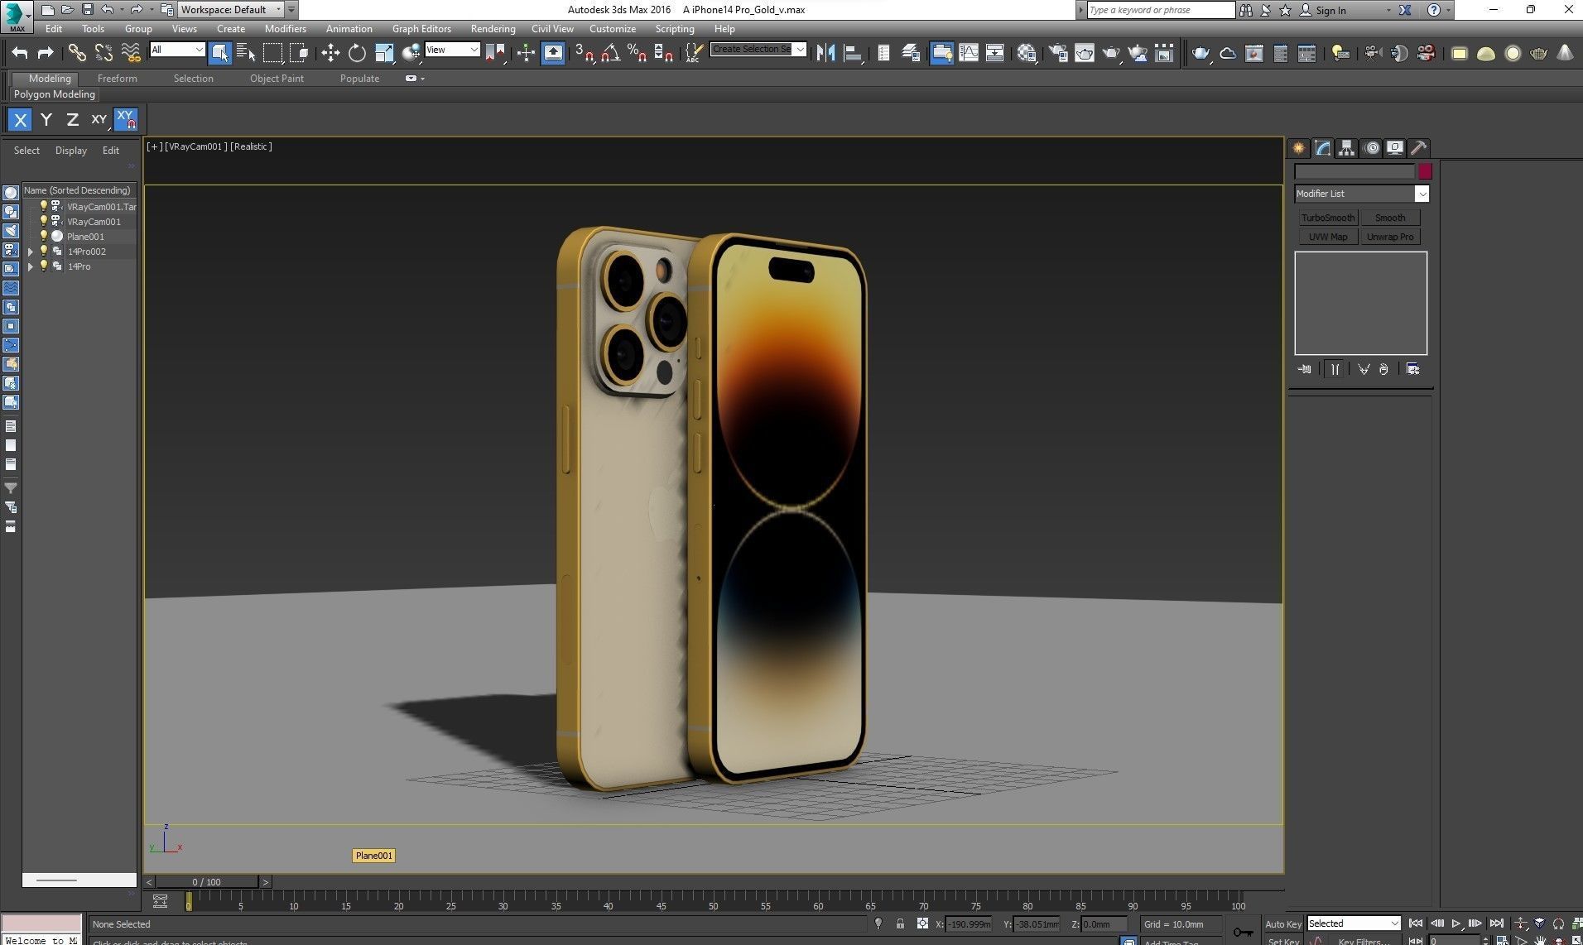Open the ribbon options dropdown arrow
This screenshot has width=1583, height=945.
[422, 79]
